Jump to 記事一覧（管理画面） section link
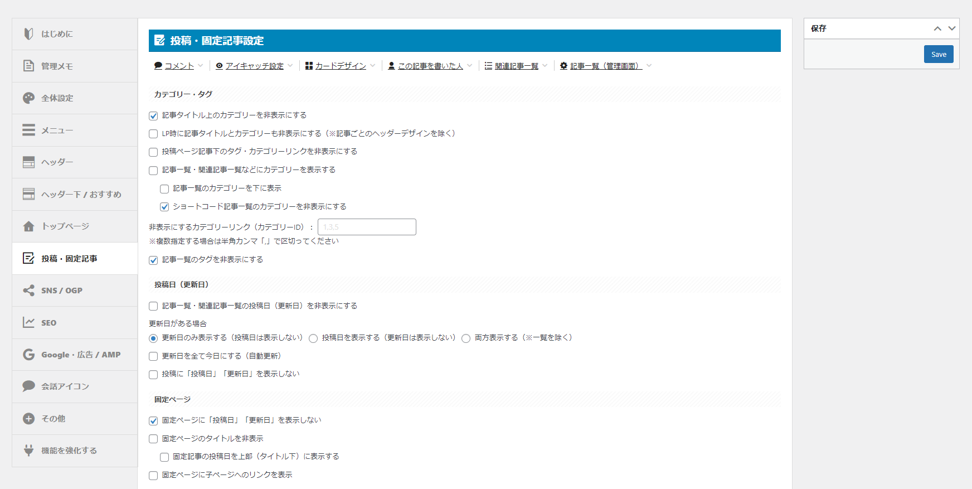The width and height of the screenshot is (972, 489). [x=606, y=66]
